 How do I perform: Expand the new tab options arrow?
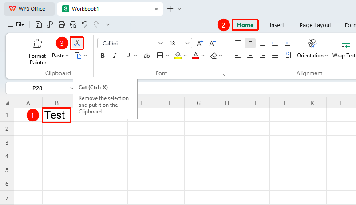(179, 9)
